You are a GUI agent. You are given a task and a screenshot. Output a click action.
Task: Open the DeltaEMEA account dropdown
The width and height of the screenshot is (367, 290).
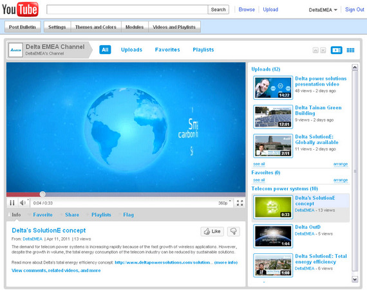tap(323, 10)
